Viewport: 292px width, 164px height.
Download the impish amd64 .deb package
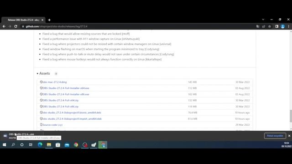(72, 119)
